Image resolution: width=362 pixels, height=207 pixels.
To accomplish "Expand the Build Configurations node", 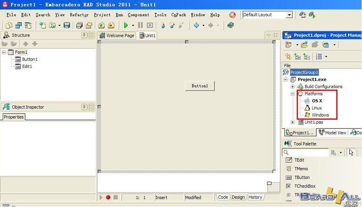I will pos(293,87).
